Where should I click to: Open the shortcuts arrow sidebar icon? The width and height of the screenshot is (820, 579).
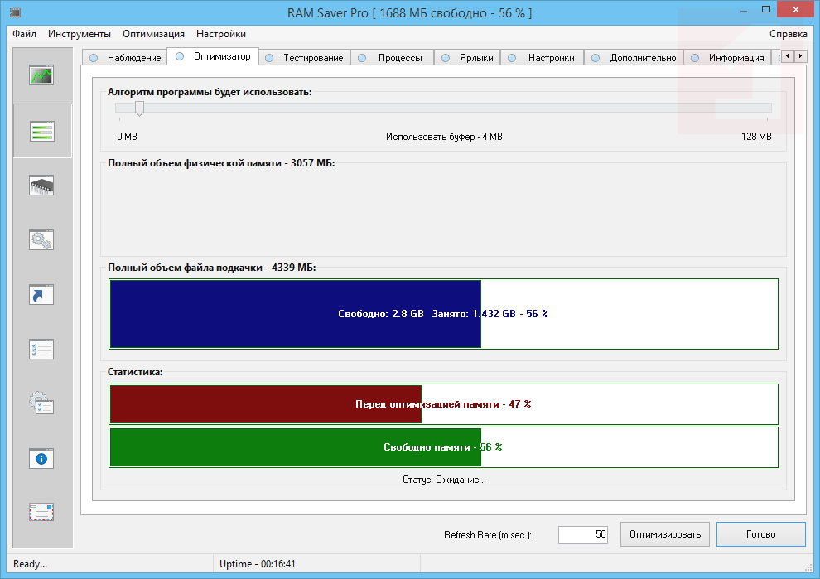[x=41, y=294]
